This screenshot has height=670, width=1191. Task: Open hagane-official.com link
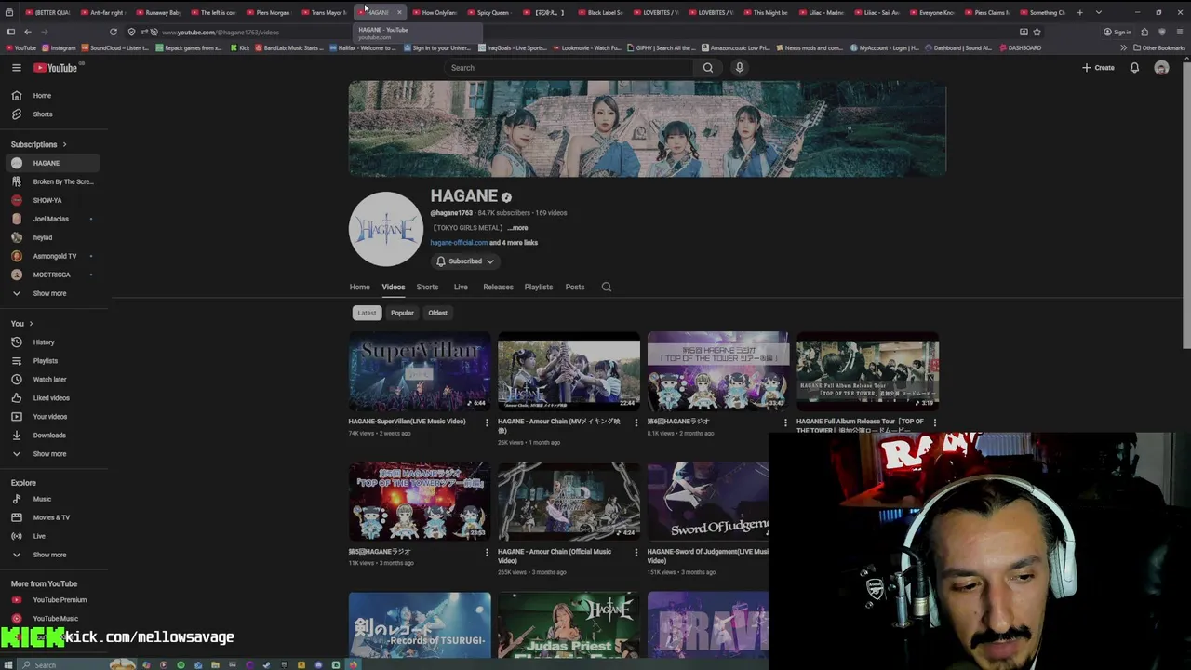tap(459, 243)
